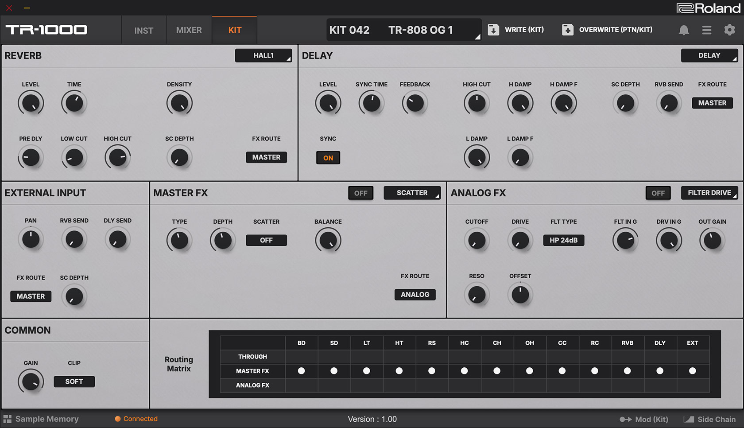
Task: Turn on Analog FX OFF toggle
Action: point(658,193)
